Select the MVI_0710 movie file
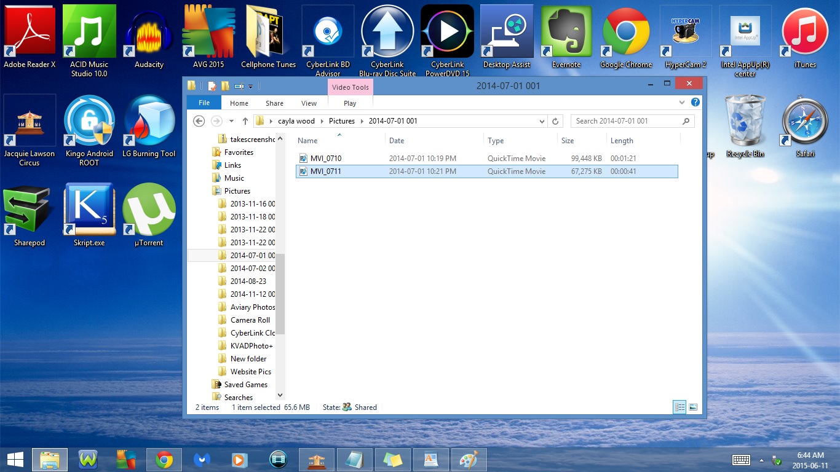 pos(486,159)
